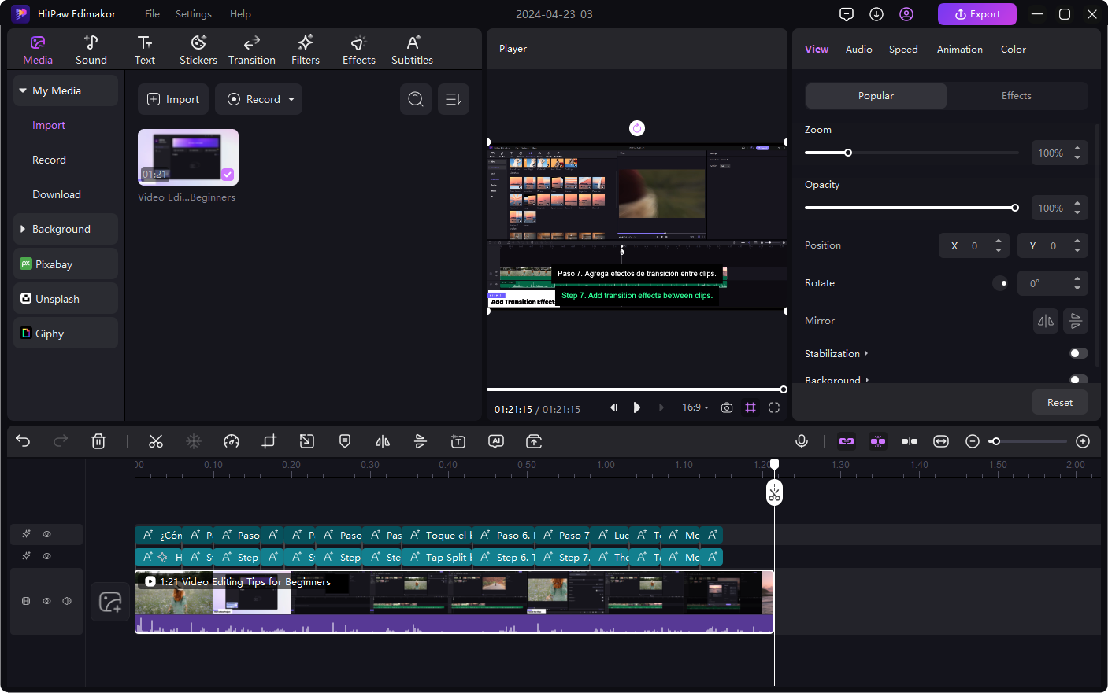Click the Split scissors icon in timeline toolbar
This screenshot has width=1108, height=693.
[156, 441]
